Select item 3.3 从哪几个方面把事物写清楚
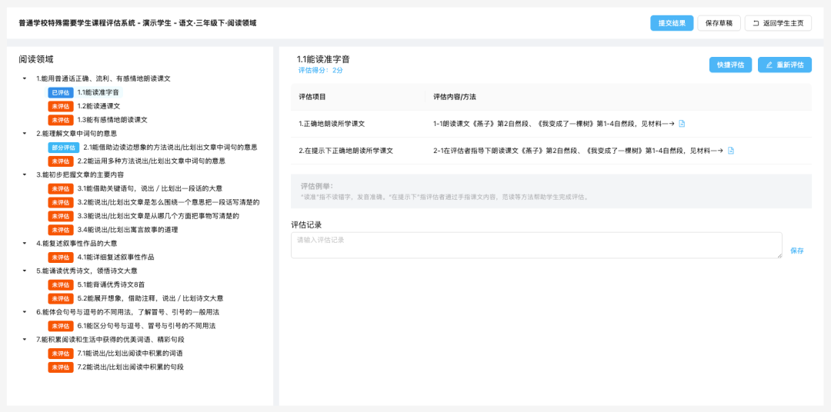 [158, 216]
